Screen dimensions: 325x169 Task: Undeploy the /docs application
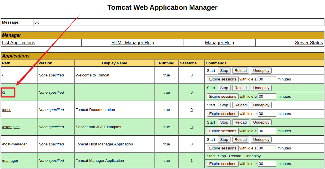coord(261,105)
